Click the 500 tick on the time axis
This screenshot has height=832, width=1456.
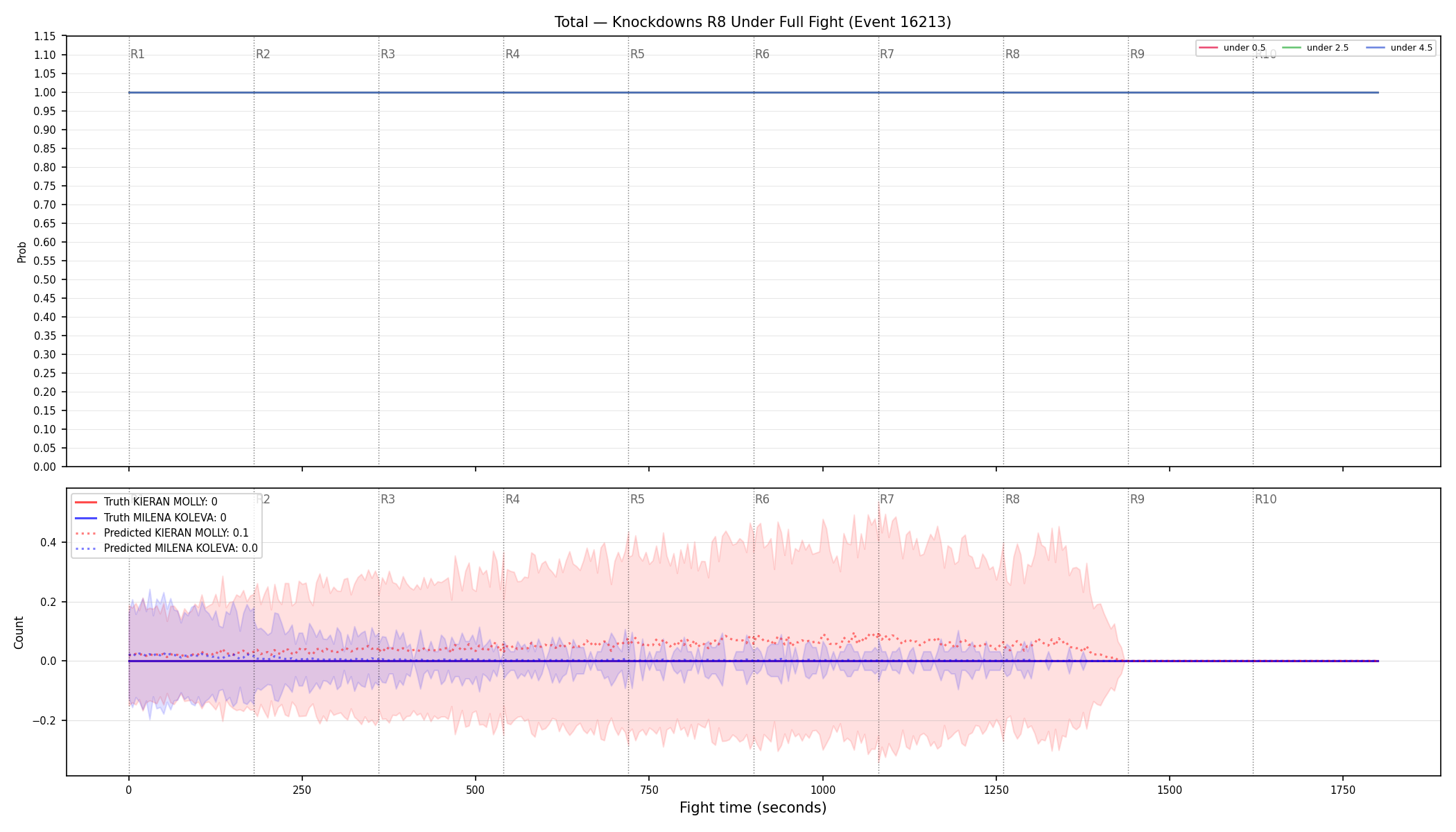click(476, 790)
